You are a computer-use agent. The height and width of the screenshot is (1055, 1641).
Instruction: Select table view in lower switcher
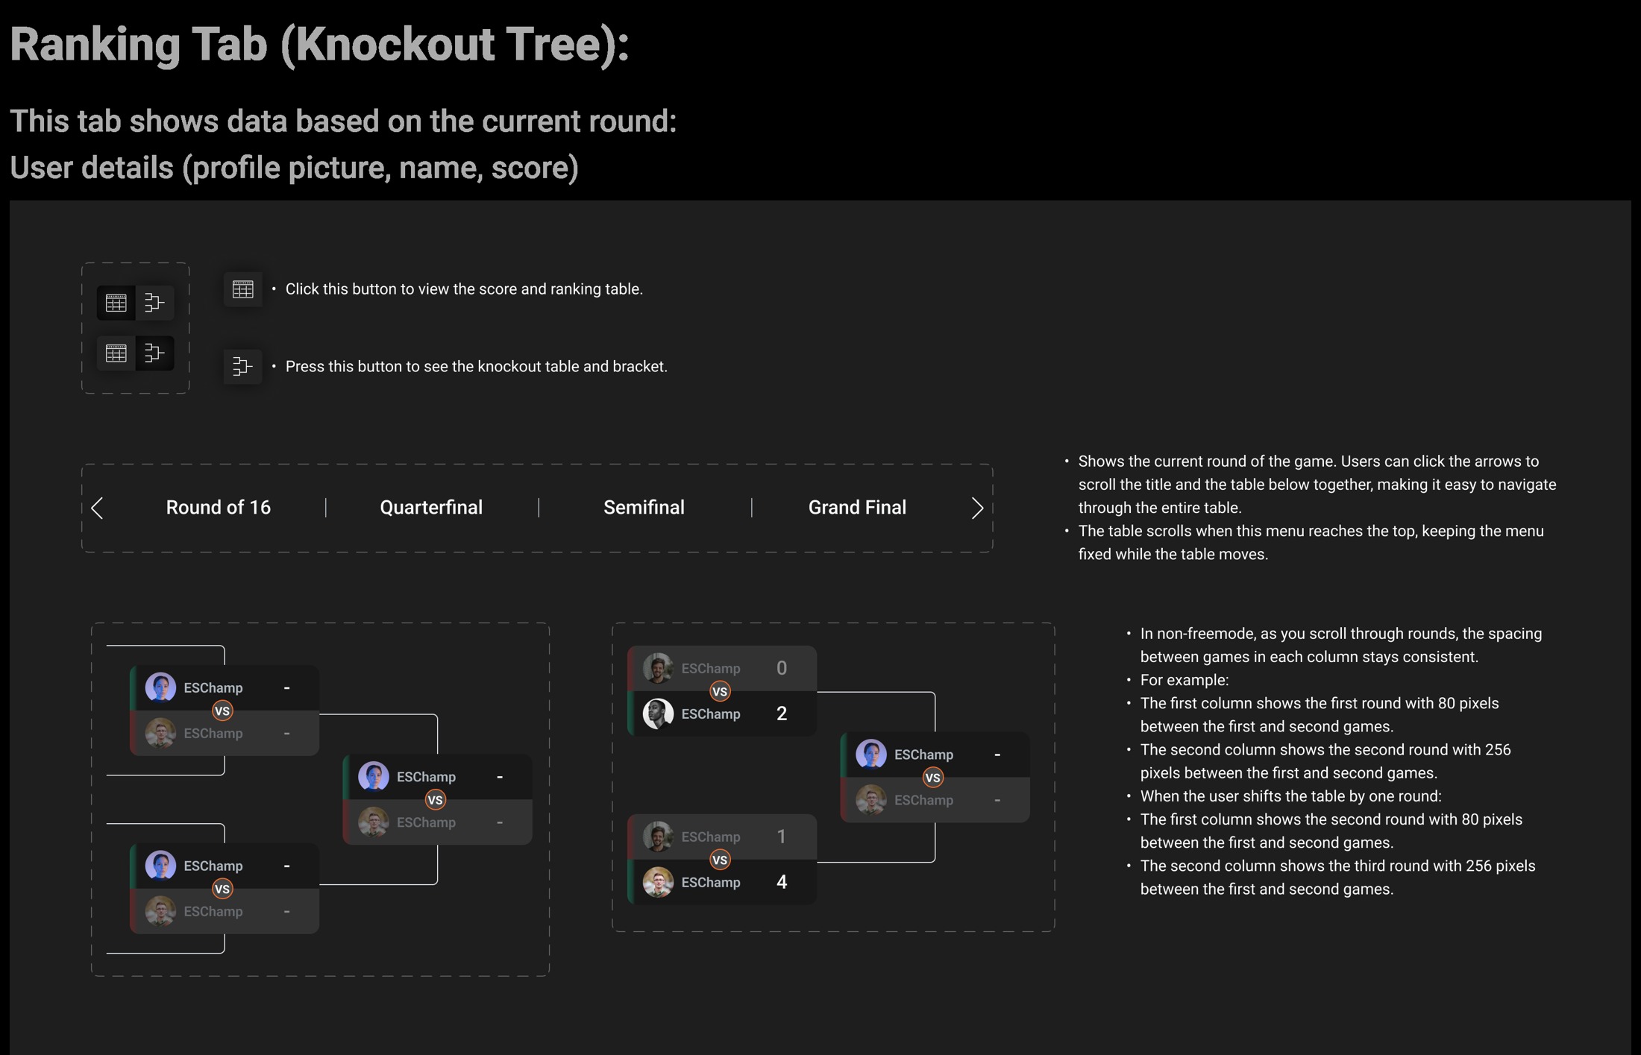tap(116, 353)
